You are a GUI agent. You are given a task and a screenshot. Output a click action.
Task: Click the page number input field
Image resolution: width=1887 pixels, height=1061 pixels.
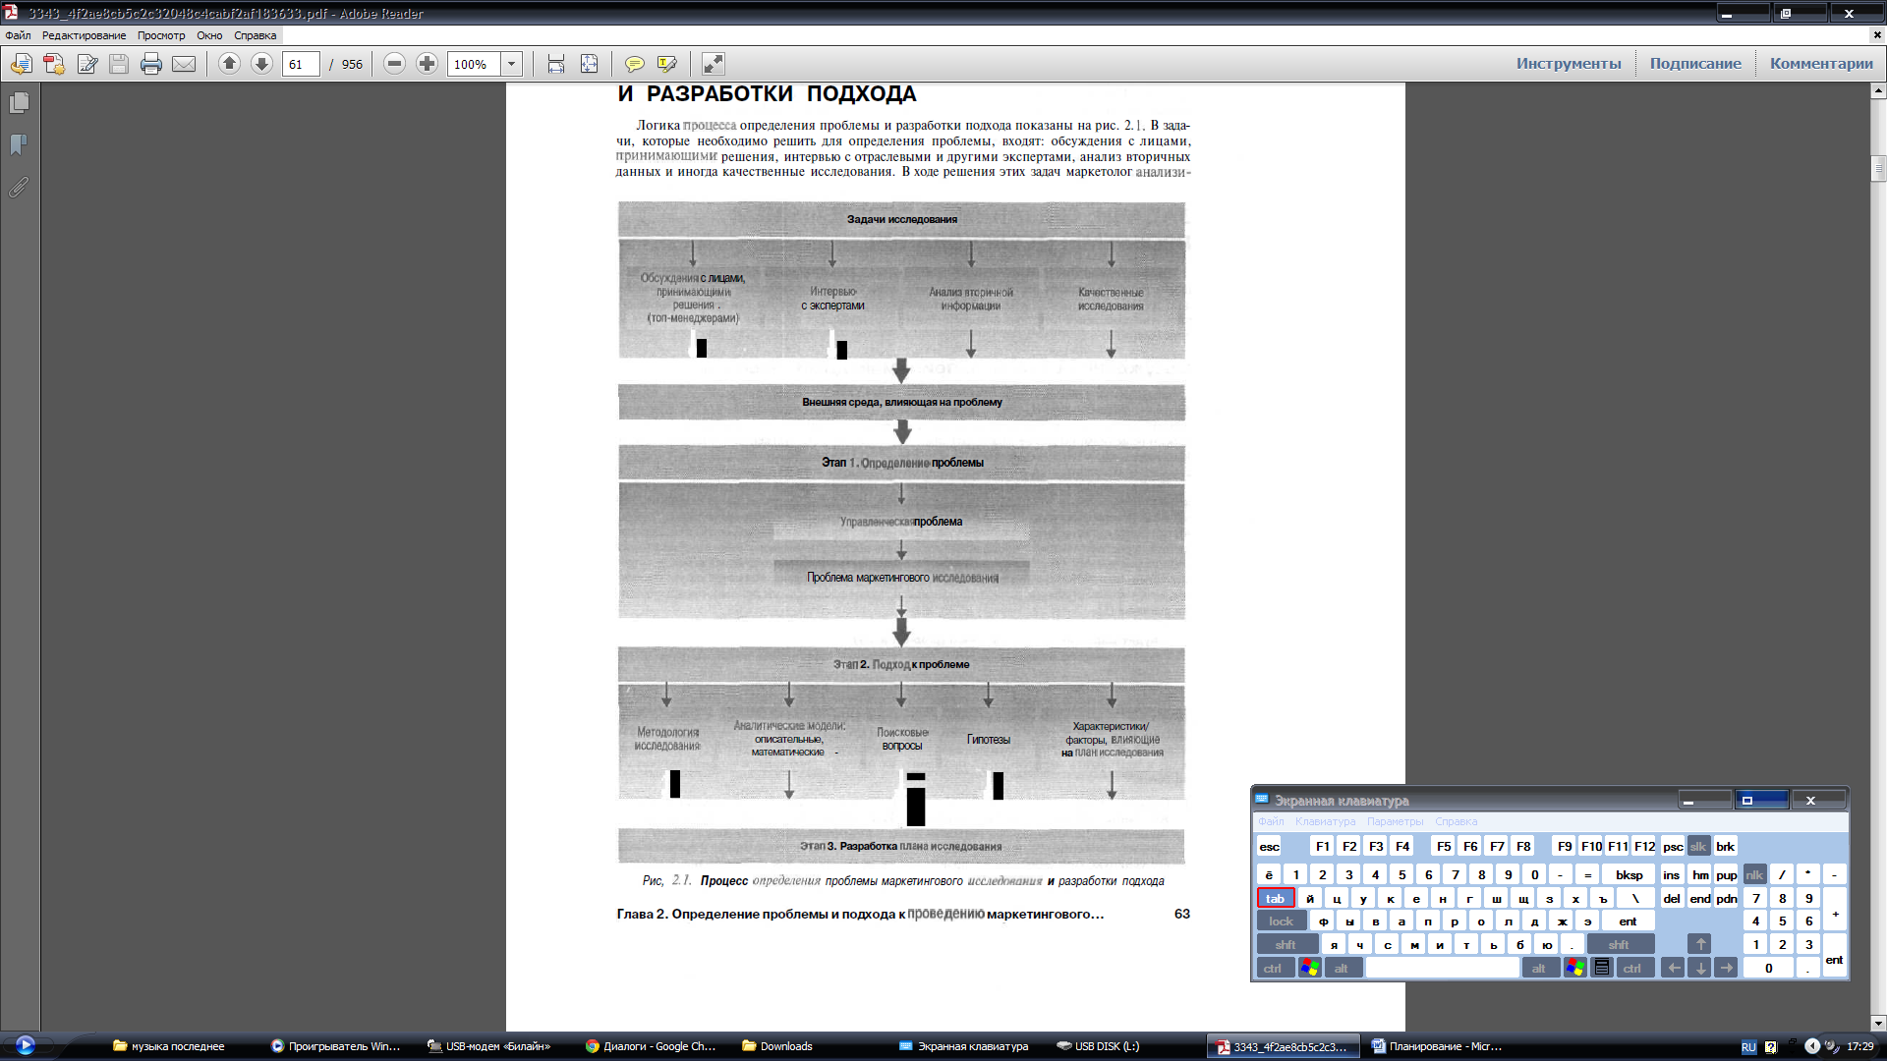coord(300,65)
